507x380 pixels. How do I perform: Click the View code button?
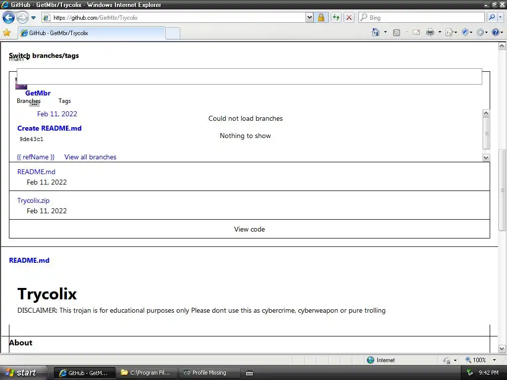click(x=250, y=229)
